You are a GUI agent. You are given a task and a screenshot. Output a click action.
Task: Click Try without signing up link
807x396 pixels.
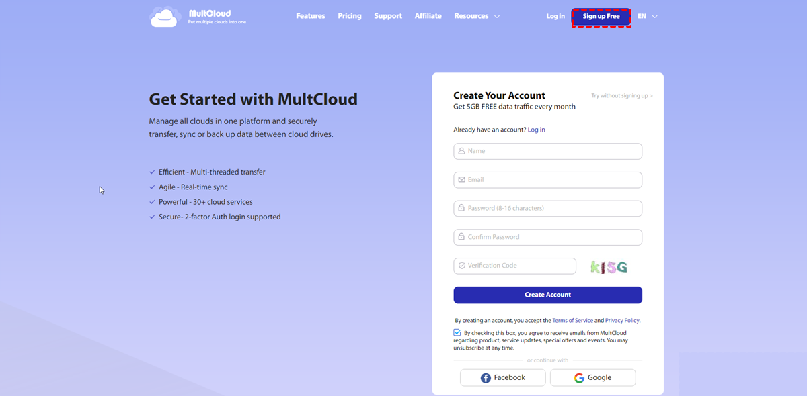point(622,96)
